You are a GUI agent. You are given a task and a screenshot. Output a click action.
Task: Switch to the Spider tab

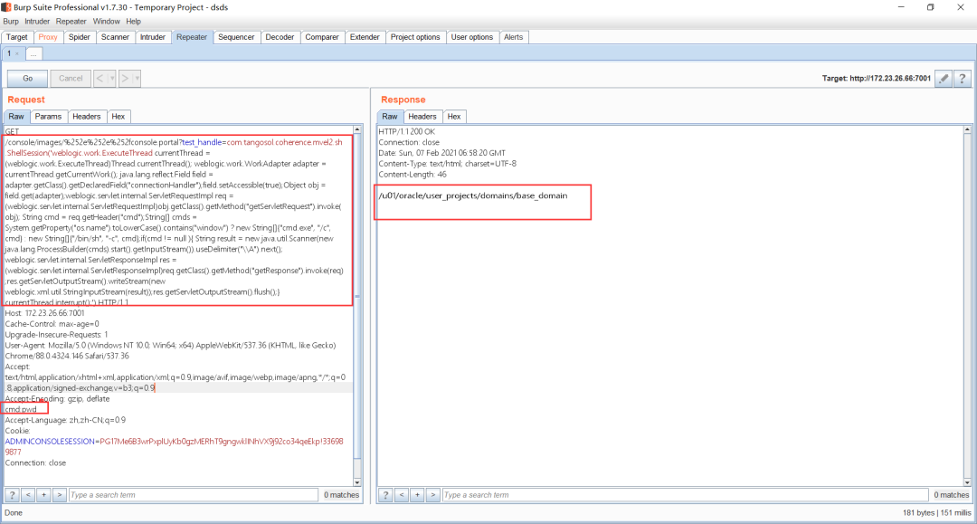(79, 37)
